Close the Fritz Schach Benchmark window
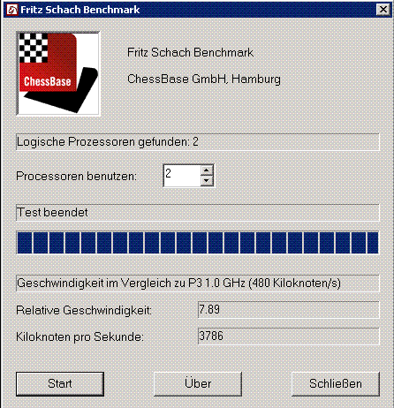This screenshot has height=408, width=394. point(383,10)
